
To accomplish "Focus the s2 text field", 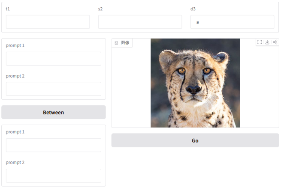I will pos(140,22).
